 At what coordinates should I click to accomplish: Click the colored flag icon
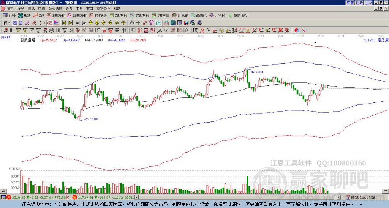coord(56,23)
